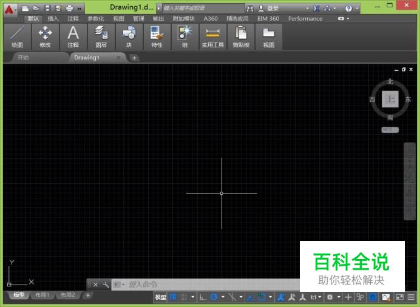Open the WCS coordinate system dropdown
This screenshot has height=307, width=420.
(390, 130)
